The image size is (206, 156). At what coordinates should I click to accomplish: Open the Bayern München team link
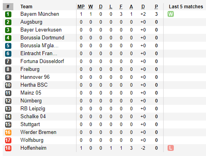point(40,14)
